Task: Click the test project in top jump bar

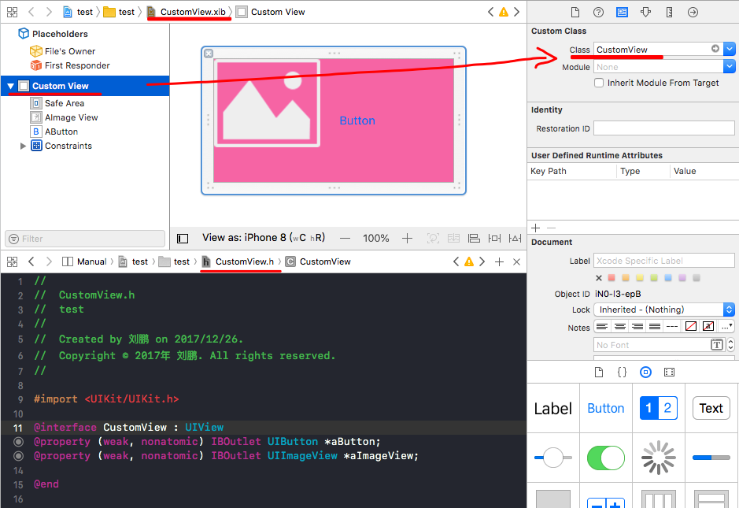Action: (x=78, y=12)
